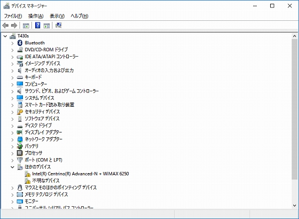The image size is (299, 219).
Task: Click the Back arrow toolbar icon
Action: click(x=5, y=25)
